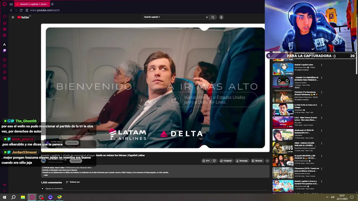
Task: Click the Recortar clip button
Action: pyautogui.click(x=257, y=161)
